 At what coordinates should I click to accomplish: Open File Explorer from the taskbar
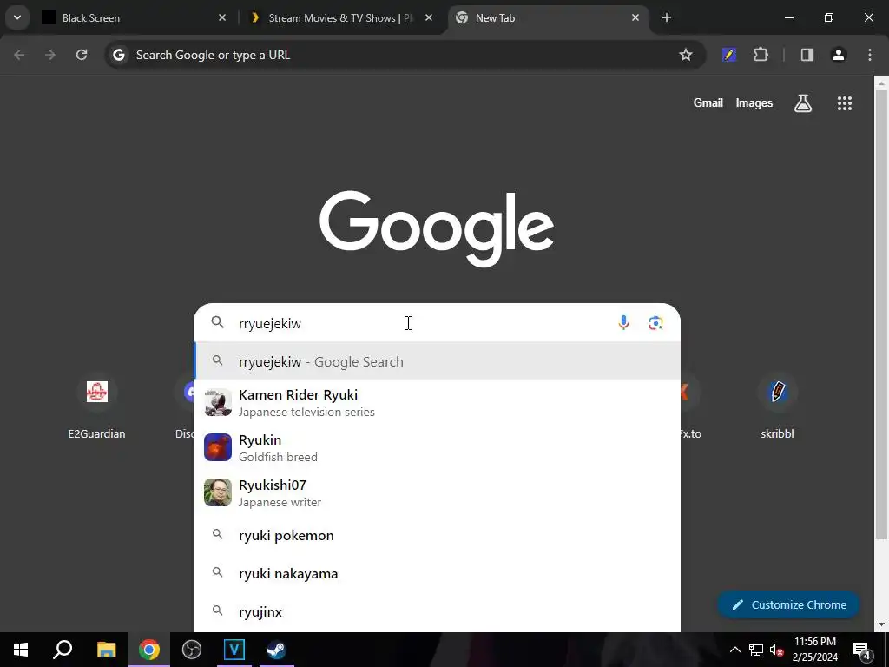tap(106, 650)
